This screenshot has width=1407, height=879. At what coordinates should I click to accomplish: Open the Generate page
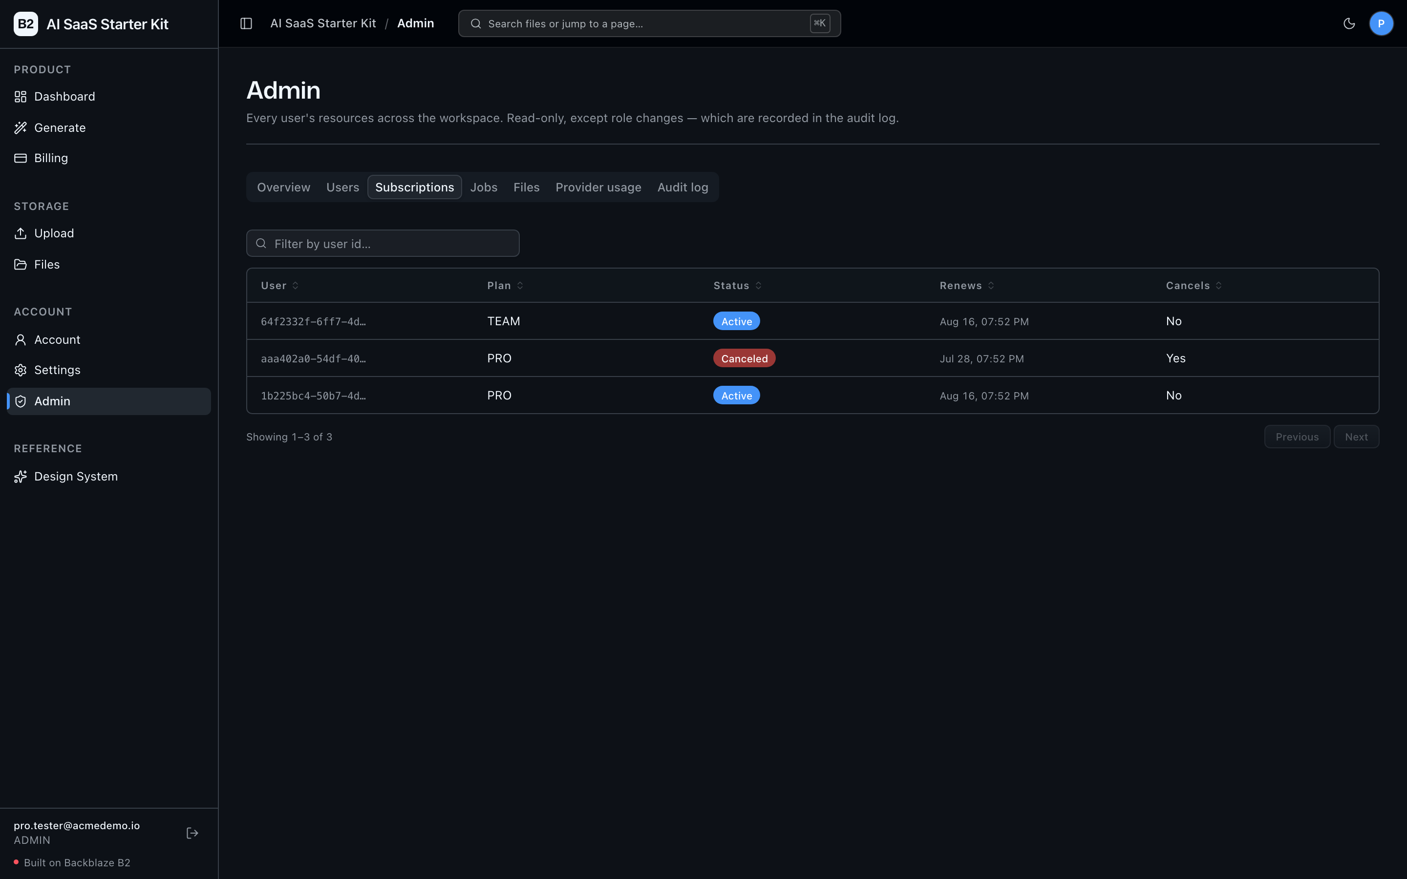109,127
